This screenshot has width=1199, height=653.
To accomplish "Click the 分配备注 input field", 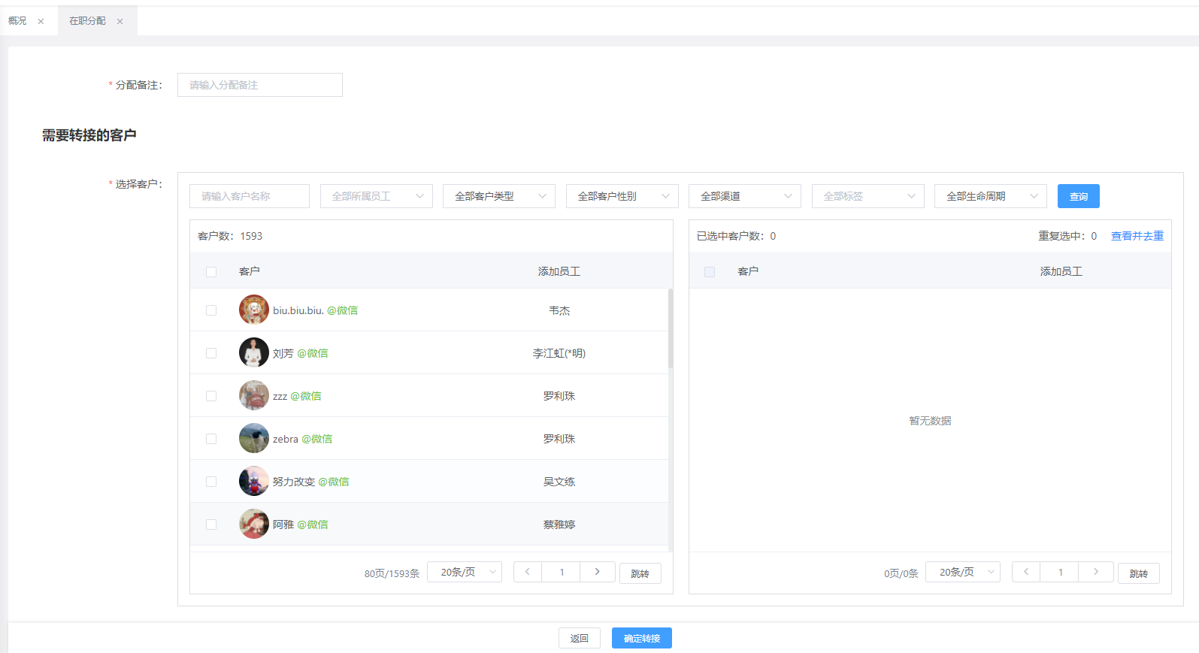I will 259,85.
